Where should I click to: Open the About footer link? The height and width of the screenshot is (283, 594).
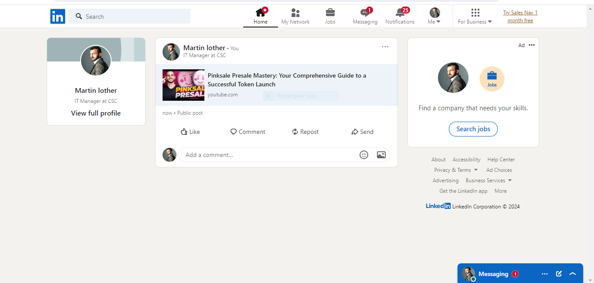[x=438, y=160]
